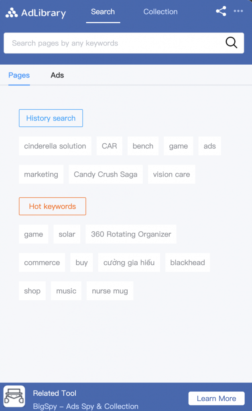The width and height of the screenshot is (252, 411).
Task: Choose history keyword cinderella solution
Action: tap(55, 146)
